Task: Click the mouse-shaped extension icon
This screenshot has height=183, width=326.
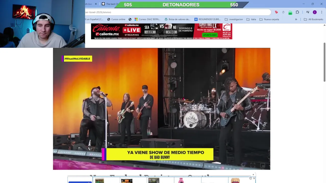Action: (283, 12)
